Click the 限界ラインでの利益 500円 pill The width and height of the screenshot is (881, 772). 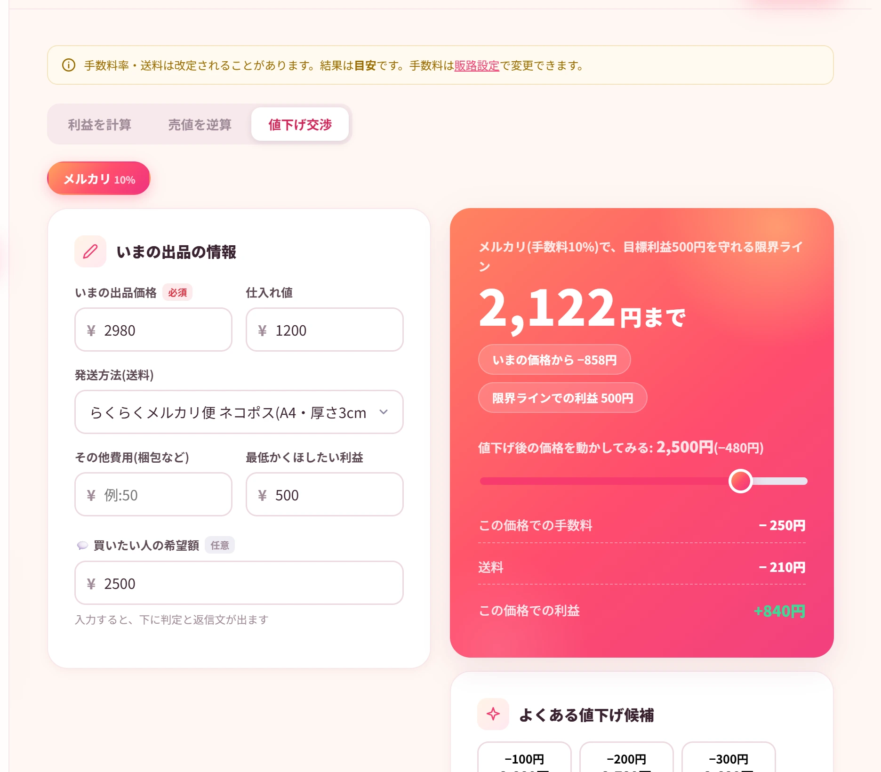click(x=563, y=398)
